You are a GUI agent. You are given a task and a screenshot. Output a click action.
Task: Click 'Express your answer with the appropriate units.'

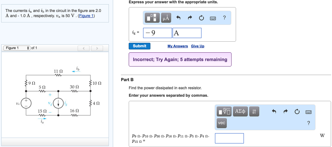173,2
